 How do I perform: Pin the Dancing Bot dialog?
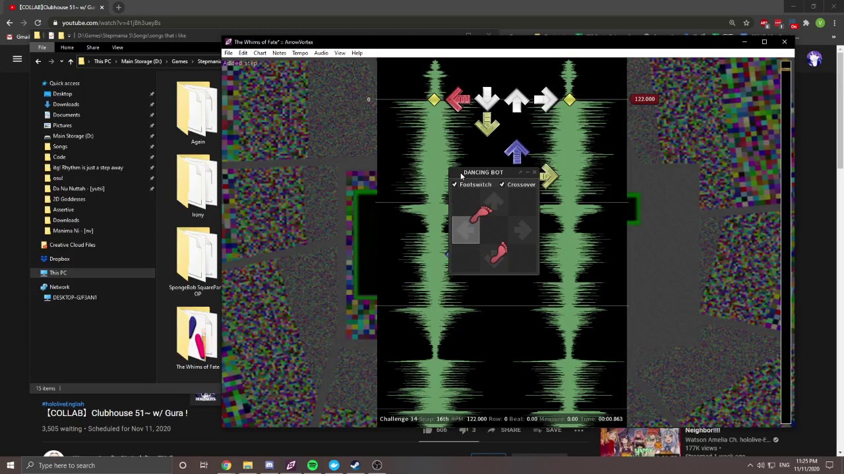coord(520,172)
